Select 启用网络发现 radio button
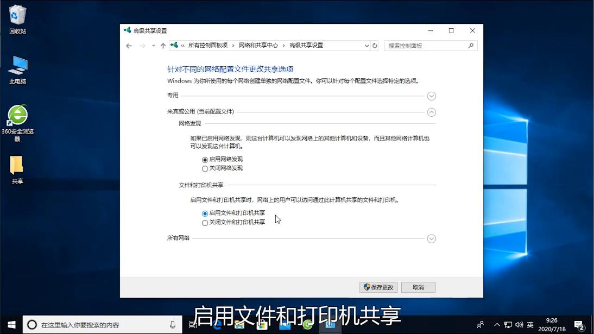 click(205, 159)
